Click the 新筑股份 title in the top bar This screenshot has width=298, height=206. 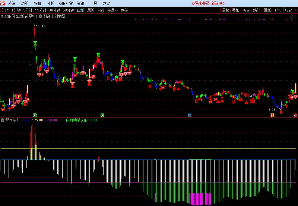click(219, 3)
